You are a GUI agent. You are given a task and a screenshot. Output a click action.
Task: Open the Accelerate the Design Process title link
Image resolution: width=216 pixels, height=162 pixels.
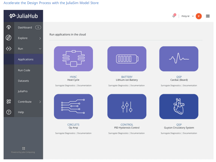pyautogui.click(x=51, y=3)
